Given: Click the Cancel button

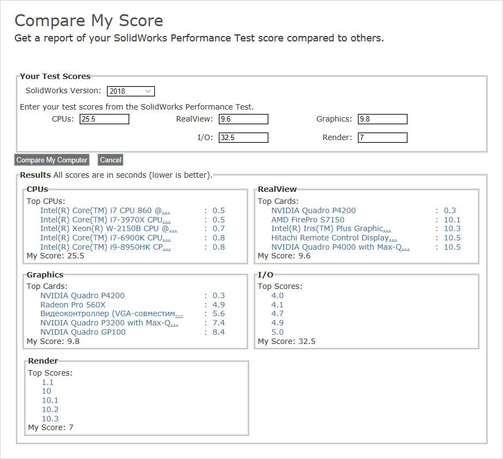Looking at the screenshot, I should (x=110, y=160).
